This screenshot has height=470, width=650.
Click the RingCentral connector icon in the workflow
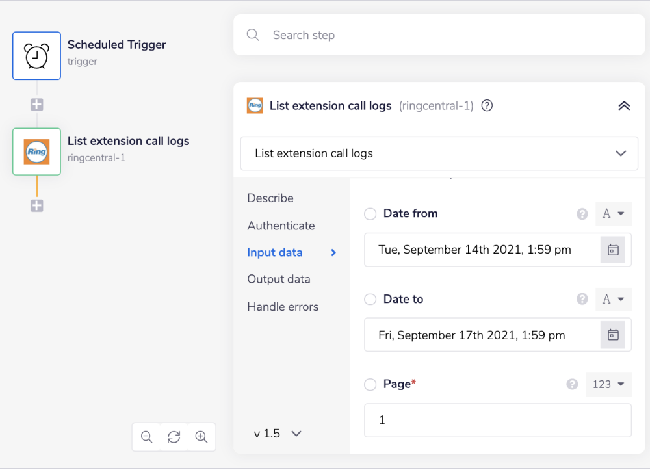[x=36, y=151]
